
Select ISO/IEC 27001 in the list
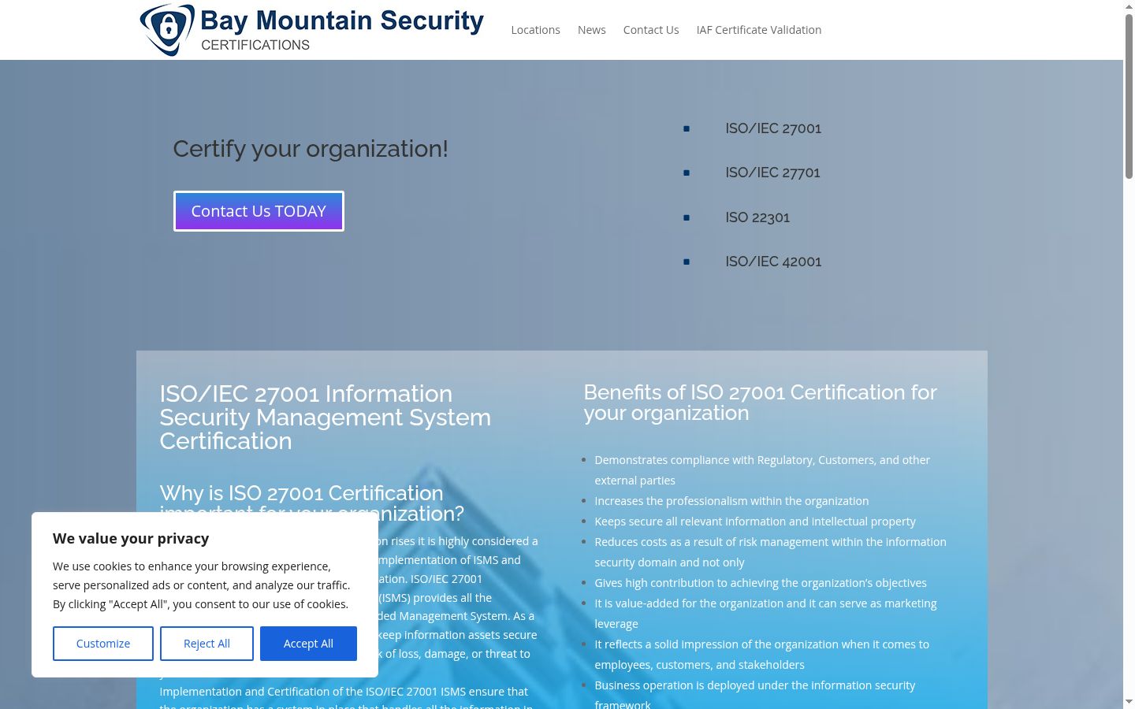[x=773, y=128]
